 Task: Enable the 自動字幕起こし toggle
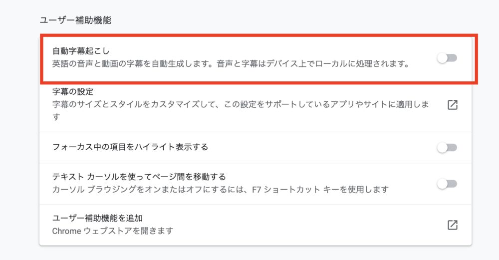pos(447,58)
